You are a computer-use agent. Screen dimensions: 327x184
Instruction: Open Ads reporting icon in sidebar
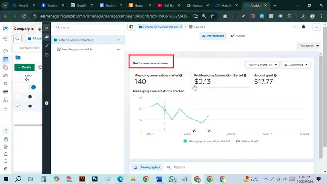coord(6,67)
